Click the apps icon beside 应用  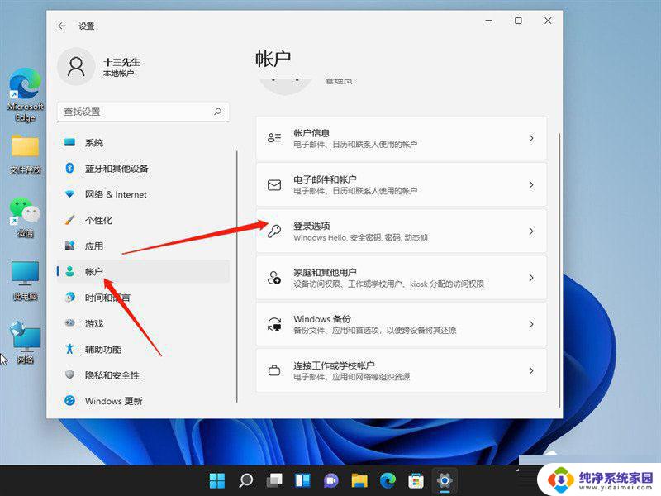(69, 246)
